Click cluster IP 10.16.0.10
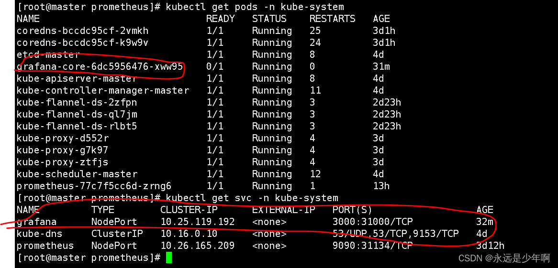Viewport: 558px width, 268px height. click(x=189, y=234)
